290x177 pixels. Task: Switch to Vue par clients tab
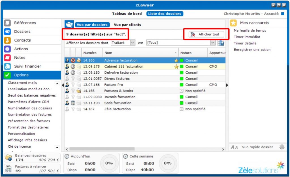click(127, 25)
